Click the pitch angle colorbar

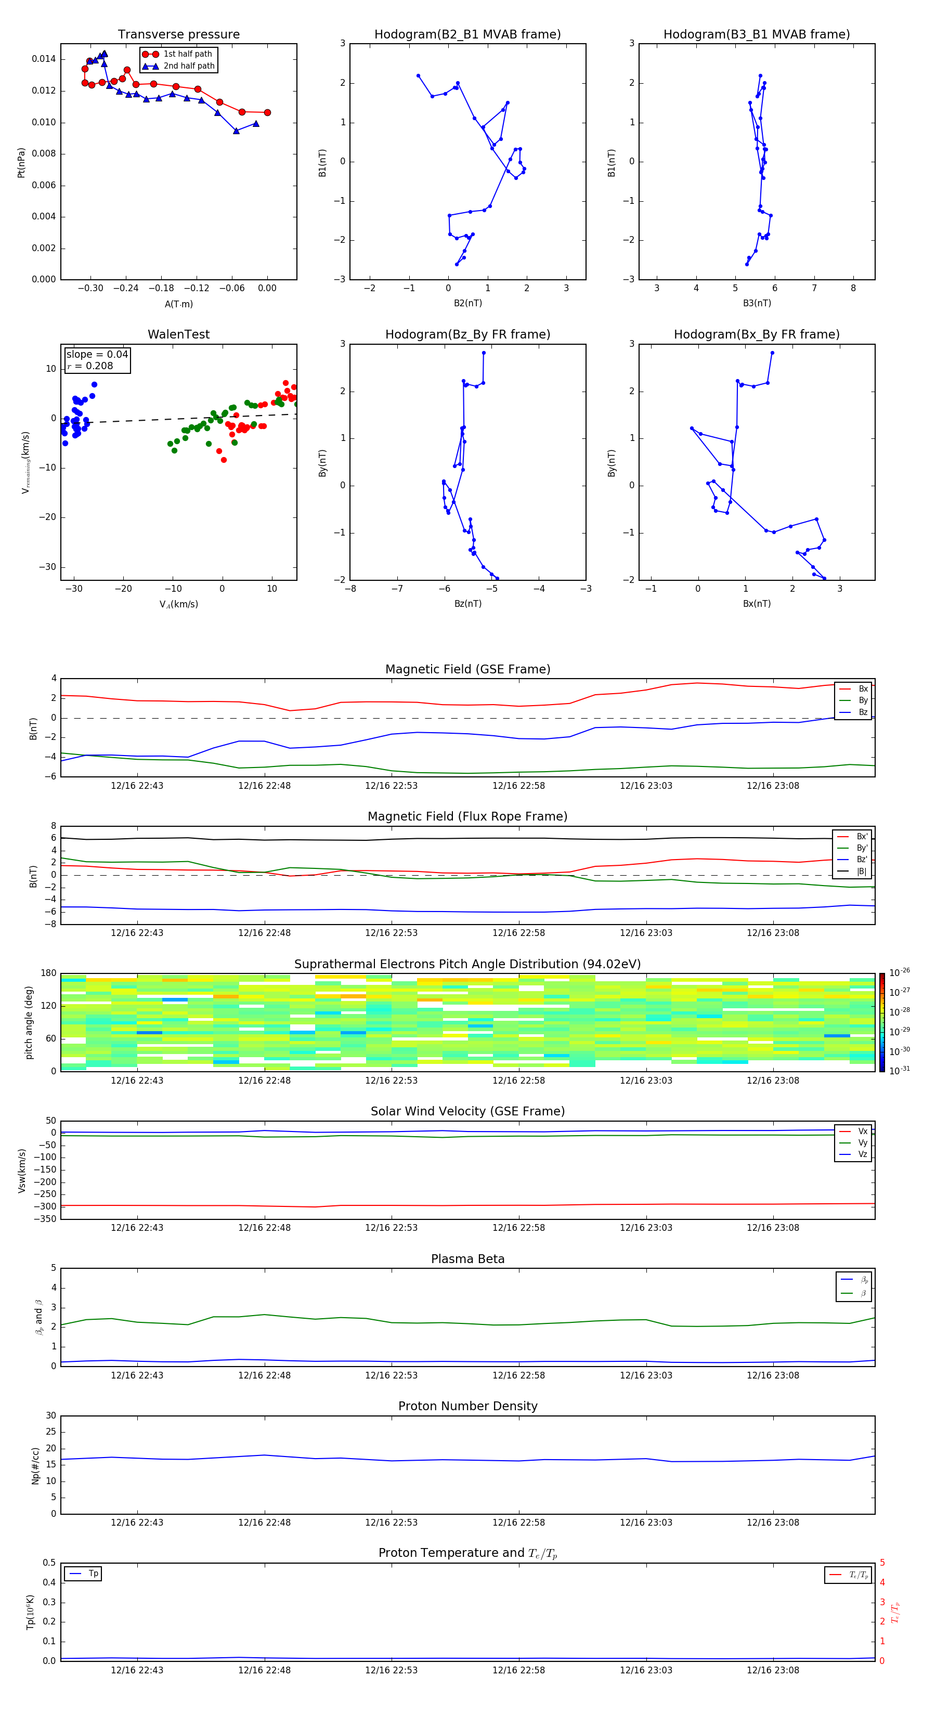click(x=882, y=1022)
